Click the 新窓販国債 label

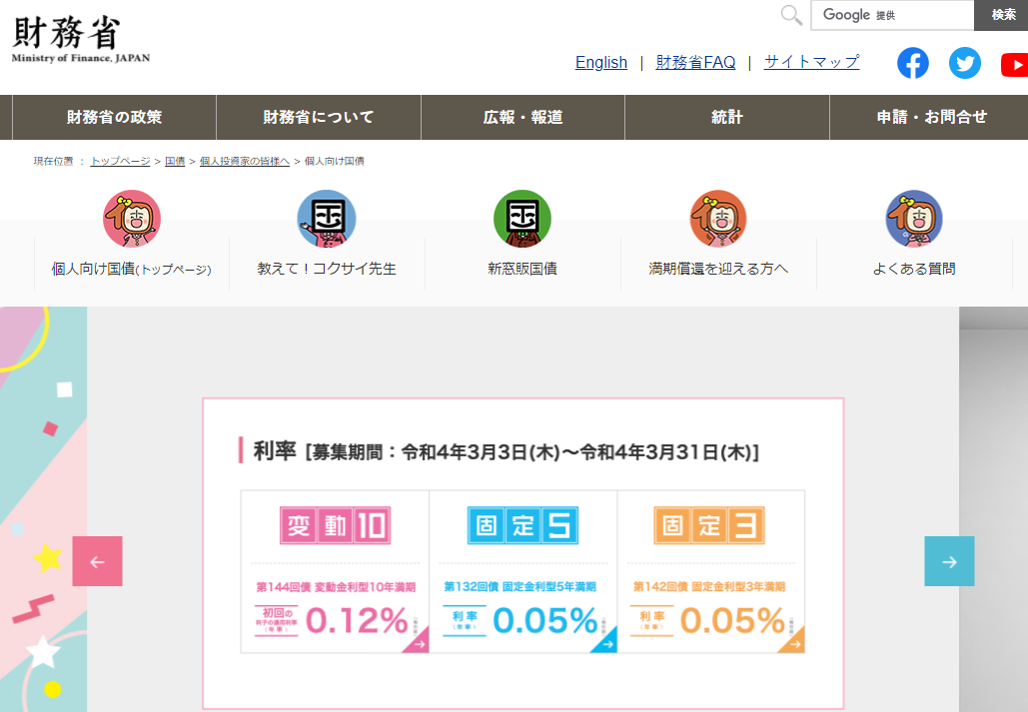coord(522,269)
